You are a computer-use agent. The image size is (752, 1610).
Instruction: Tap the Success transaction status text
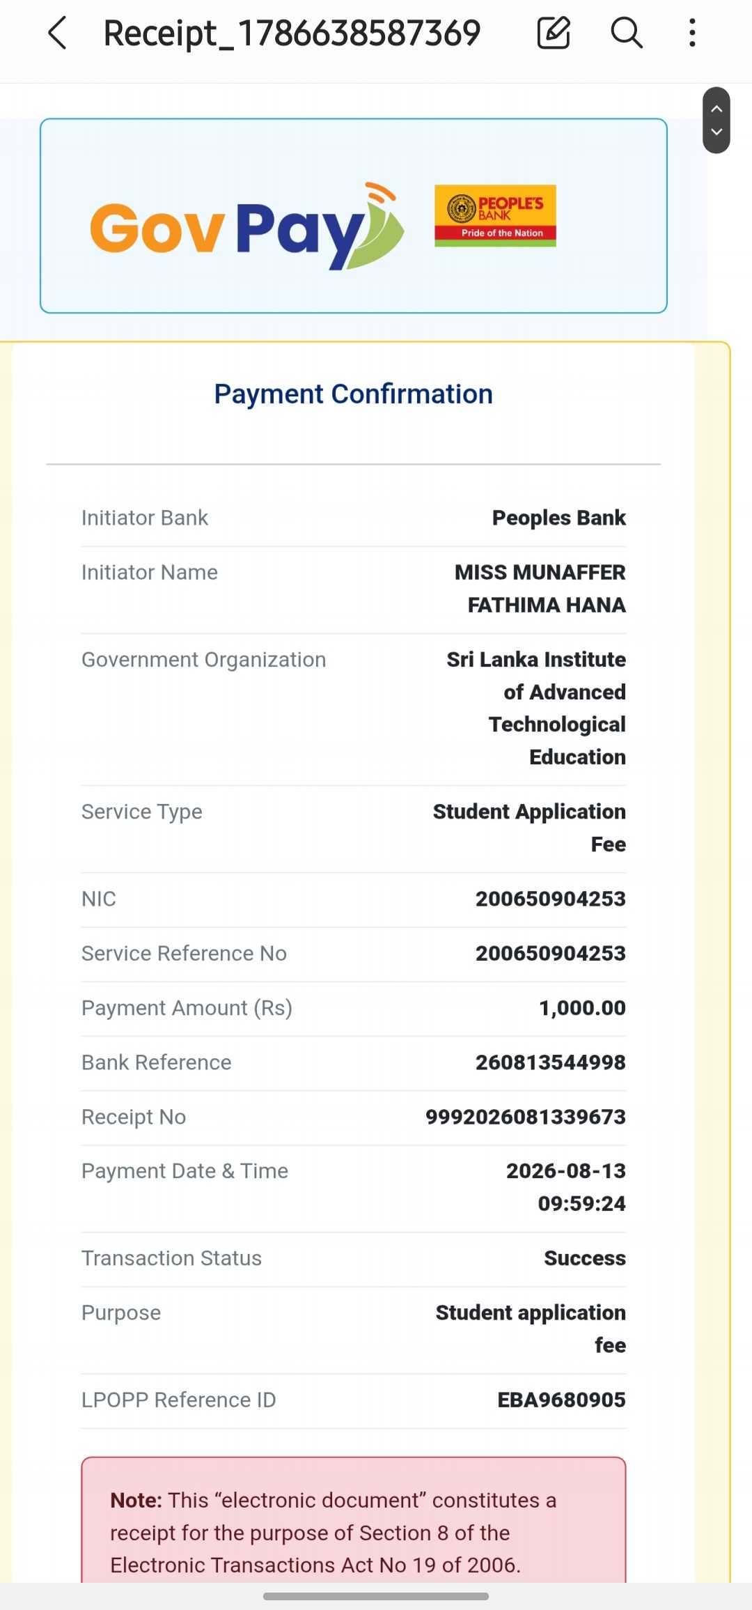pyautogui.click(x=585, y=1258)
